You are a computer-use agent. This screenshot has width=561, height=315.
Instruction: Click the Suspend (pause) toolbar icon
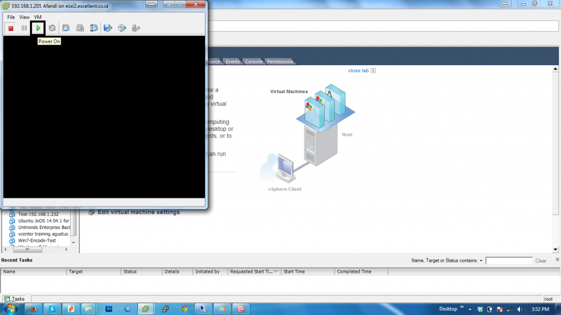click(x=24, y=28)
